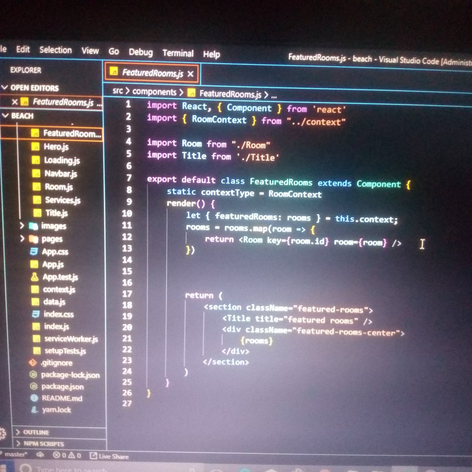Place cursor on 'static contextType' code line

coord(244,193)
